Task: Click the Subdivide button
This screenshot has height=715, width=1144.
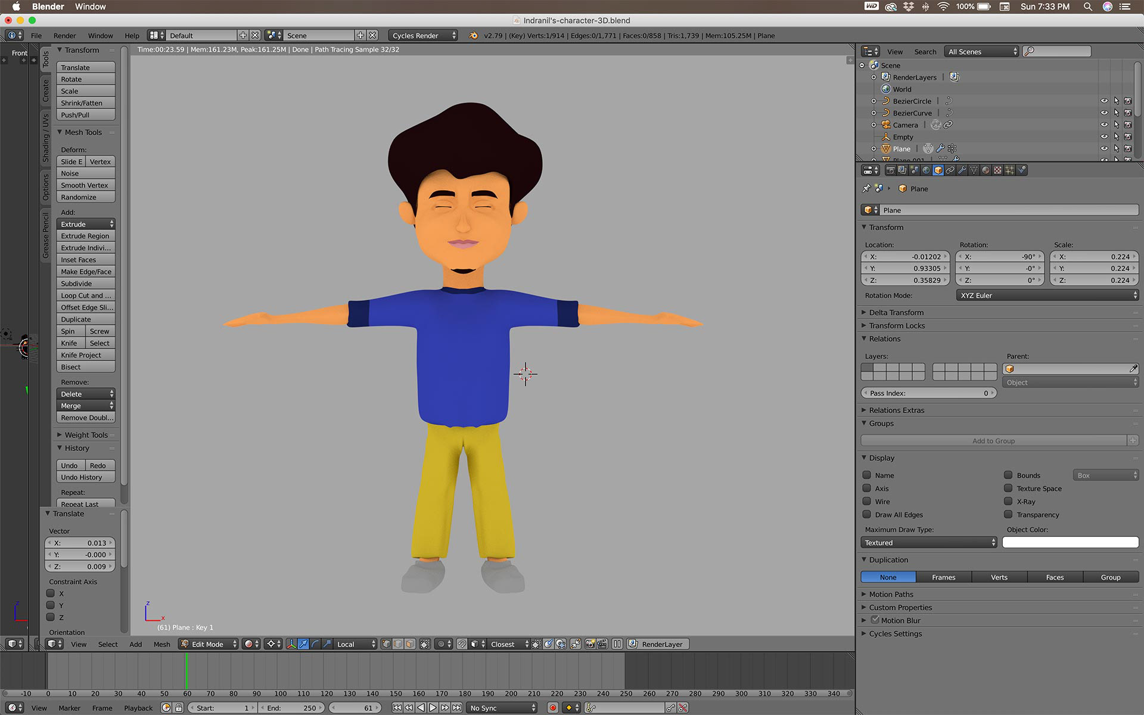Action: pyautogui.click(x=85, y=284)
